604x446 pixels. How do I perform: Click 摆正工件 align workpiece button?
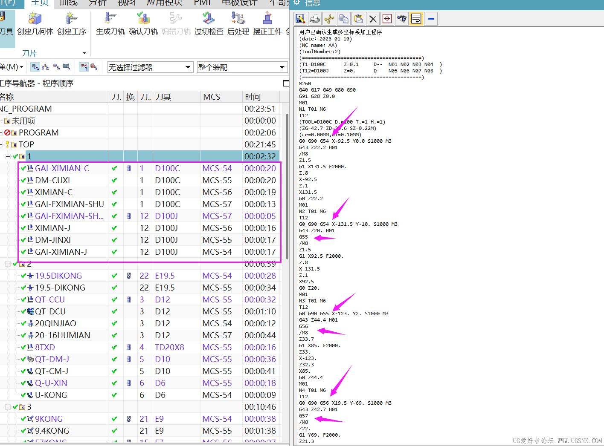267,23
